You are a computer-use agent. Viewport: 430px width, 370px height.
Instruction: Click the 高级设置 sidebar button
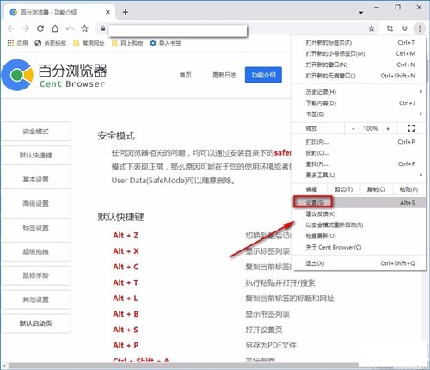point(36,203)
